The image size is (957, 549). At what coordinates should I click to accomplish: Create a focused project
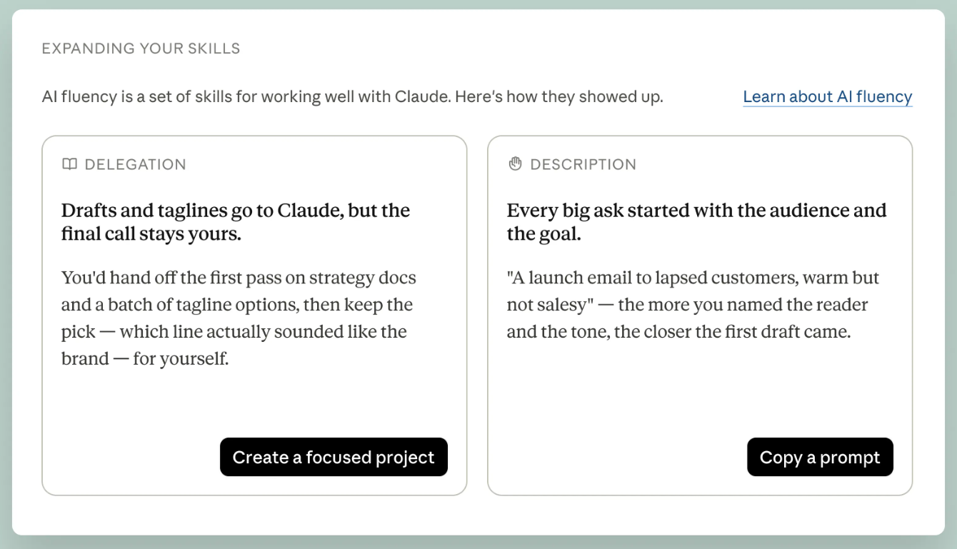point(334,457)
